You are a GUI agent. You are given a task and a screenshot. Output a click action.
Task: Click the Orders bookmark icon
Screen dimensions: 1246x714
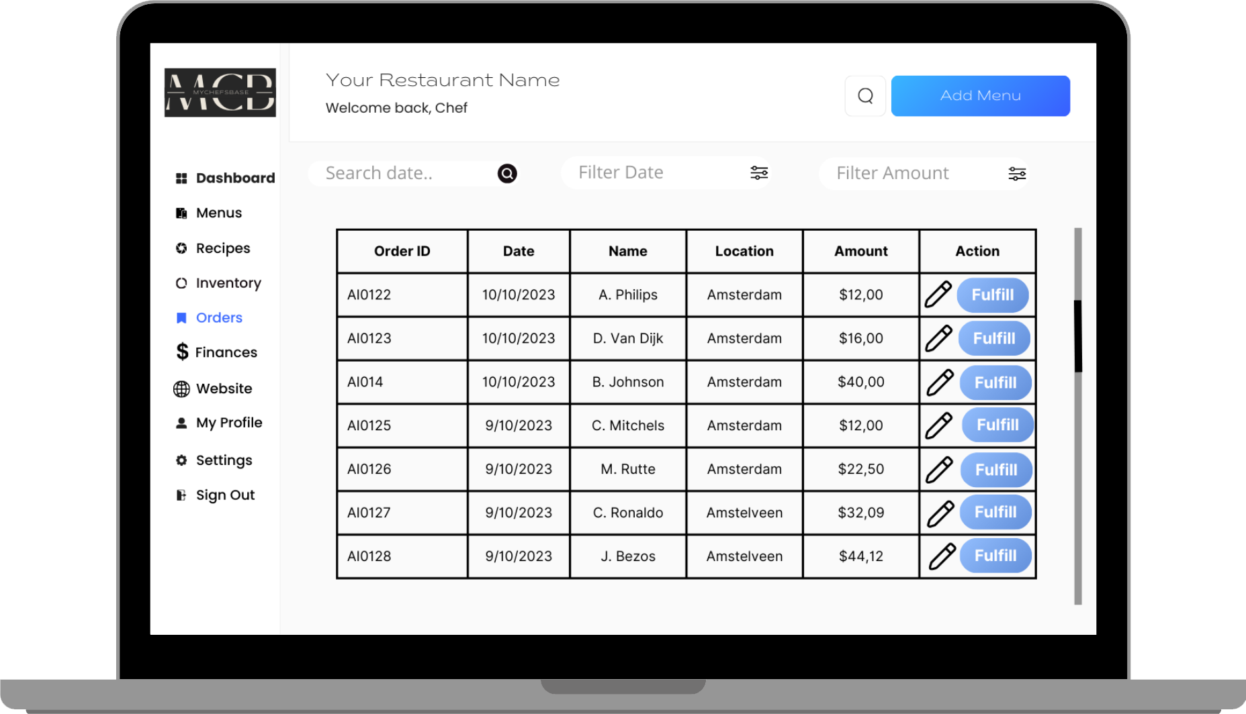pos(181,318)
